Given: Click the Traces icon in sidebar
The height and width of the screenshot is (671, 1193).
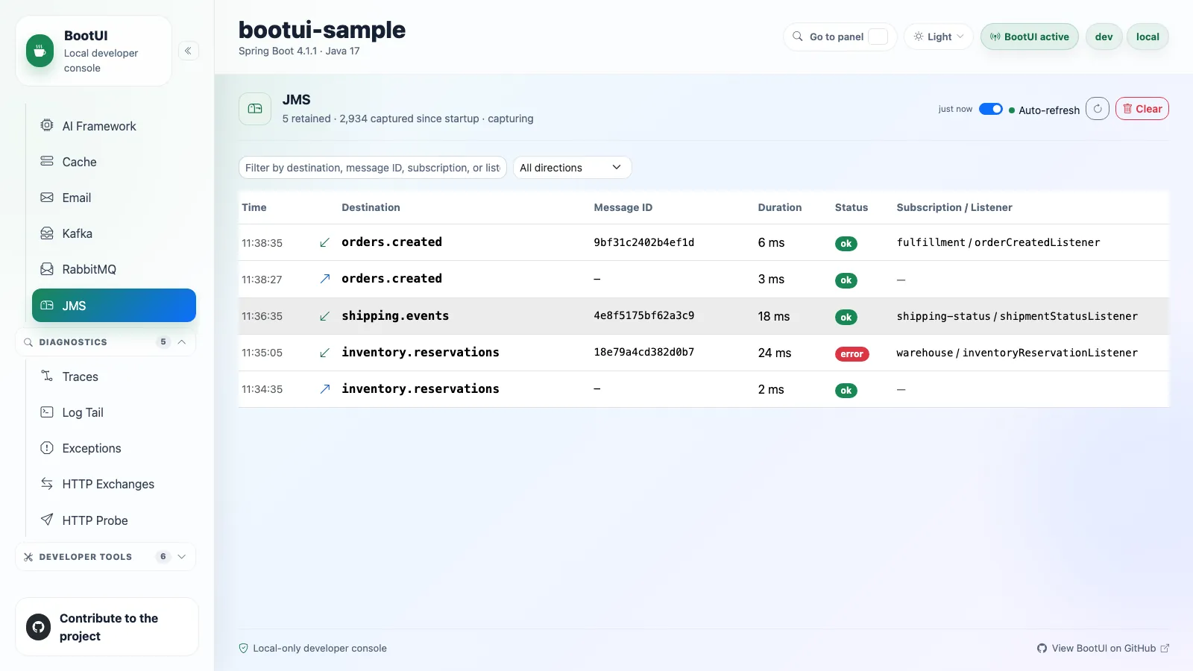Looking at the screenshot, I should tap(47, 376).
